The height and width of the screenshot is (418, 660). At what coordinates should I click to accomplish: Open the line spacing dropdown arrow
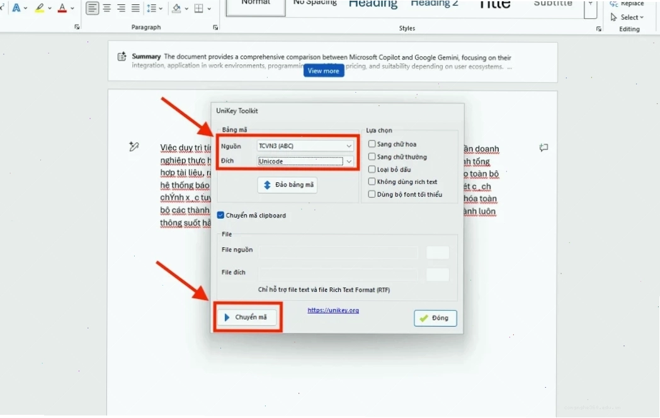[161, 8]
